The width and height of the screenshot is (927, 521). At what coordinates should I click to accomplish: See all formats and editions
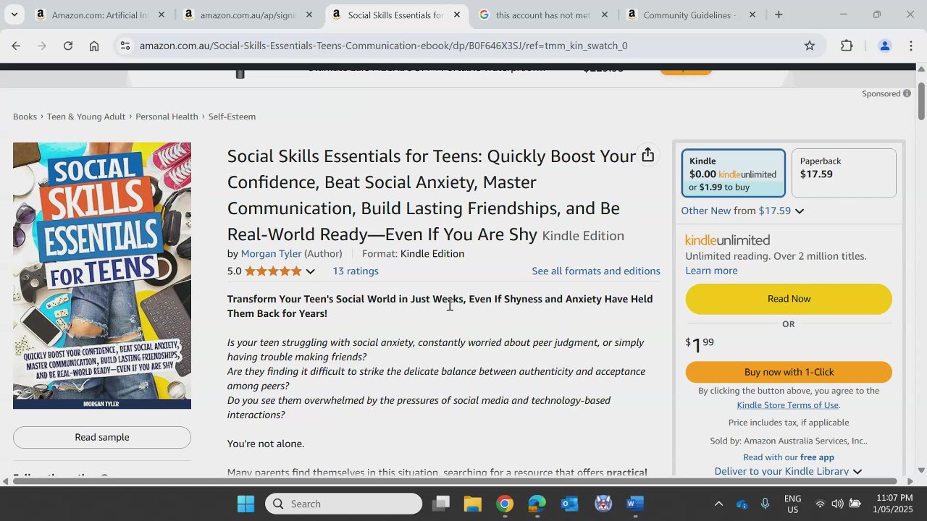pos(596,271)
